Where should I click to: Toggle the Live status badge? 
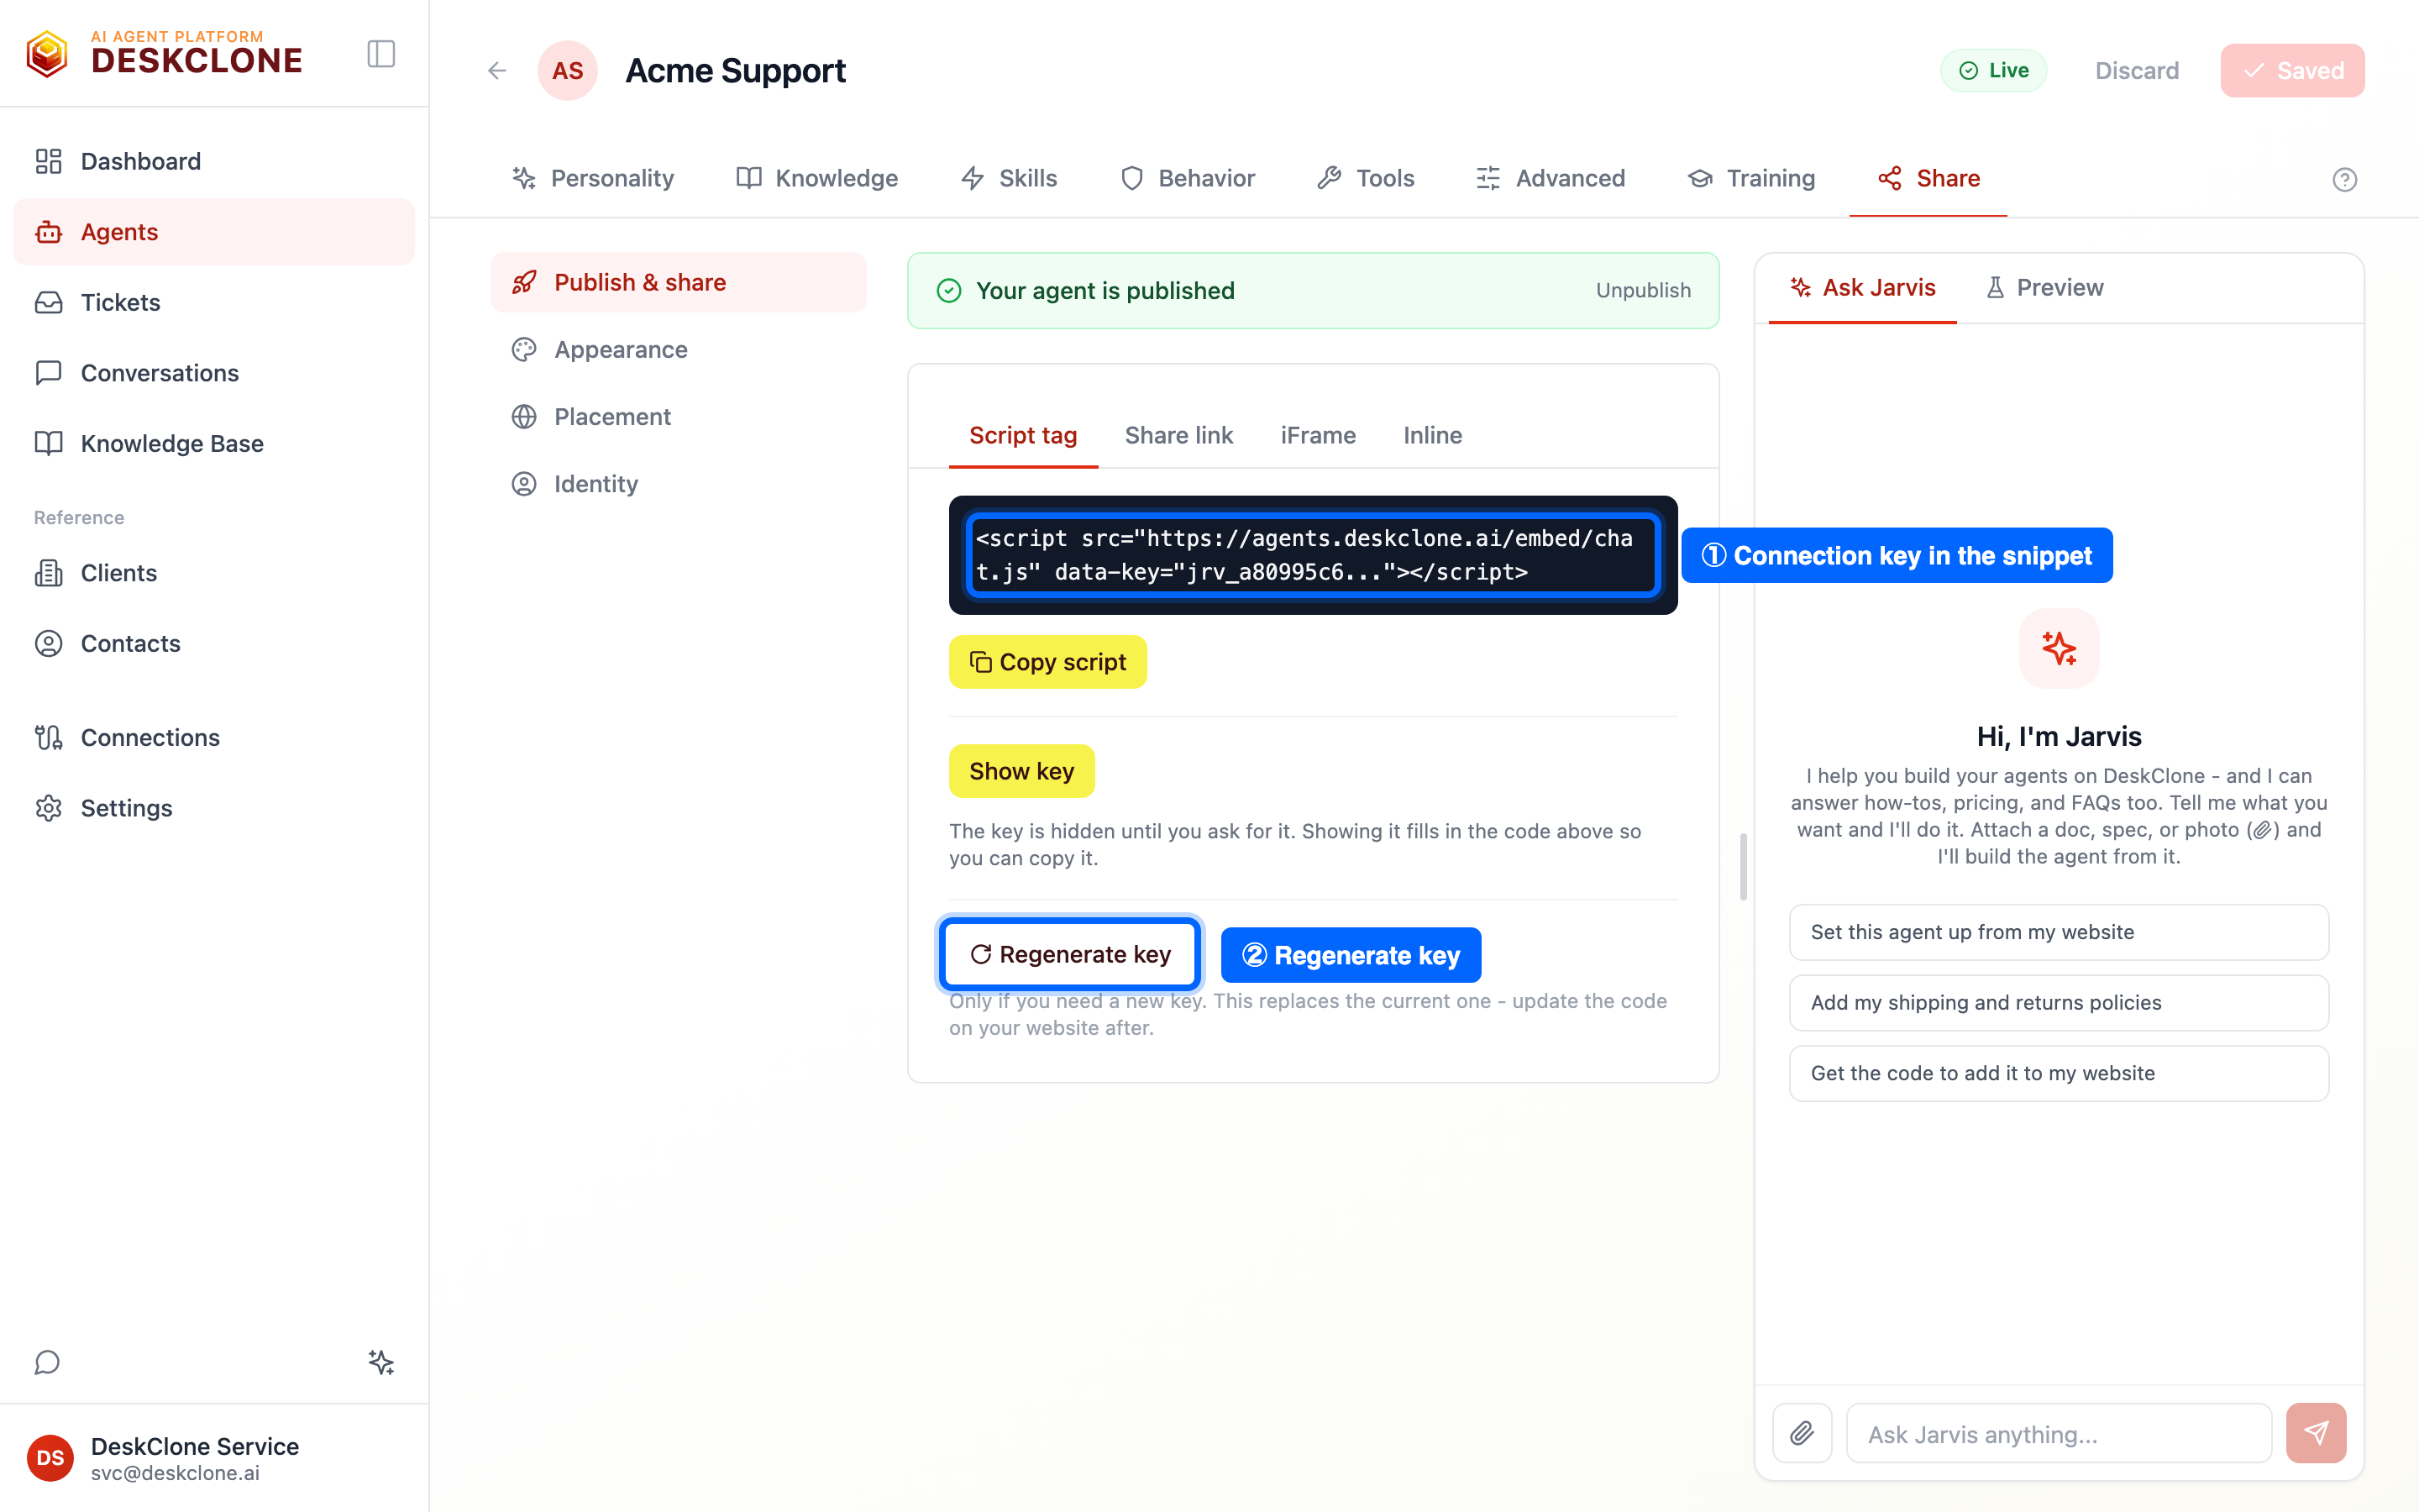(1993, 71)
